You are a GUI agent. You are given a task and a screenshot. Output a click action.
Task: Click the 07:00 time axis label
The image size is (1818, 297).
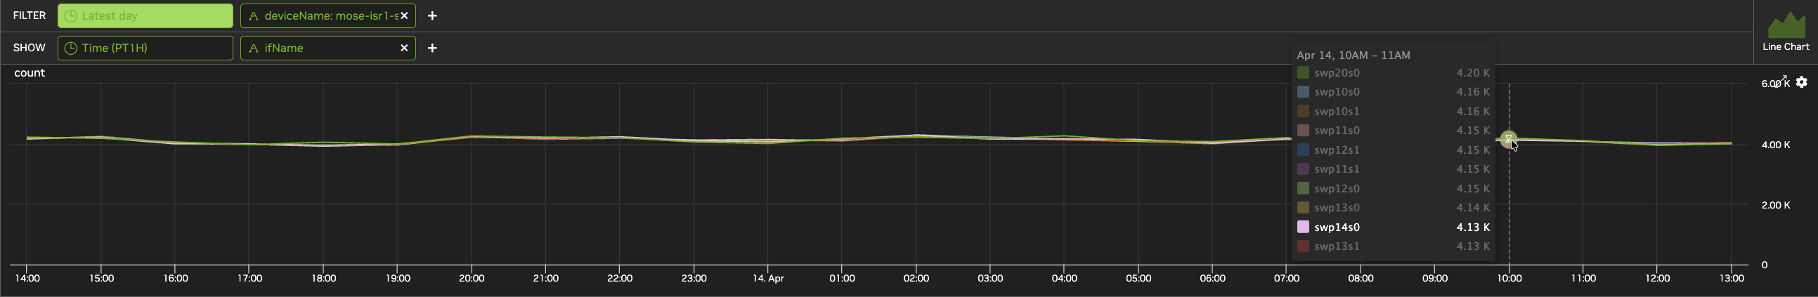click(x=1287, y=279)
